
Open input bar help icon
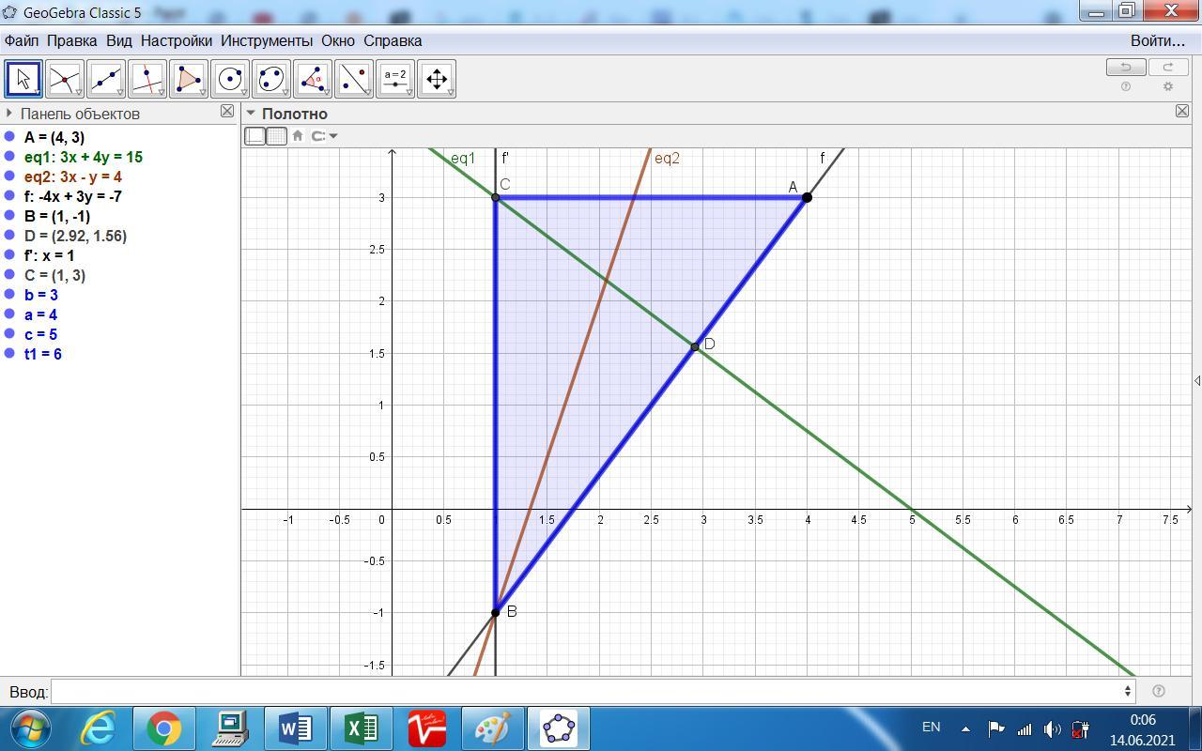[1159, 691]
